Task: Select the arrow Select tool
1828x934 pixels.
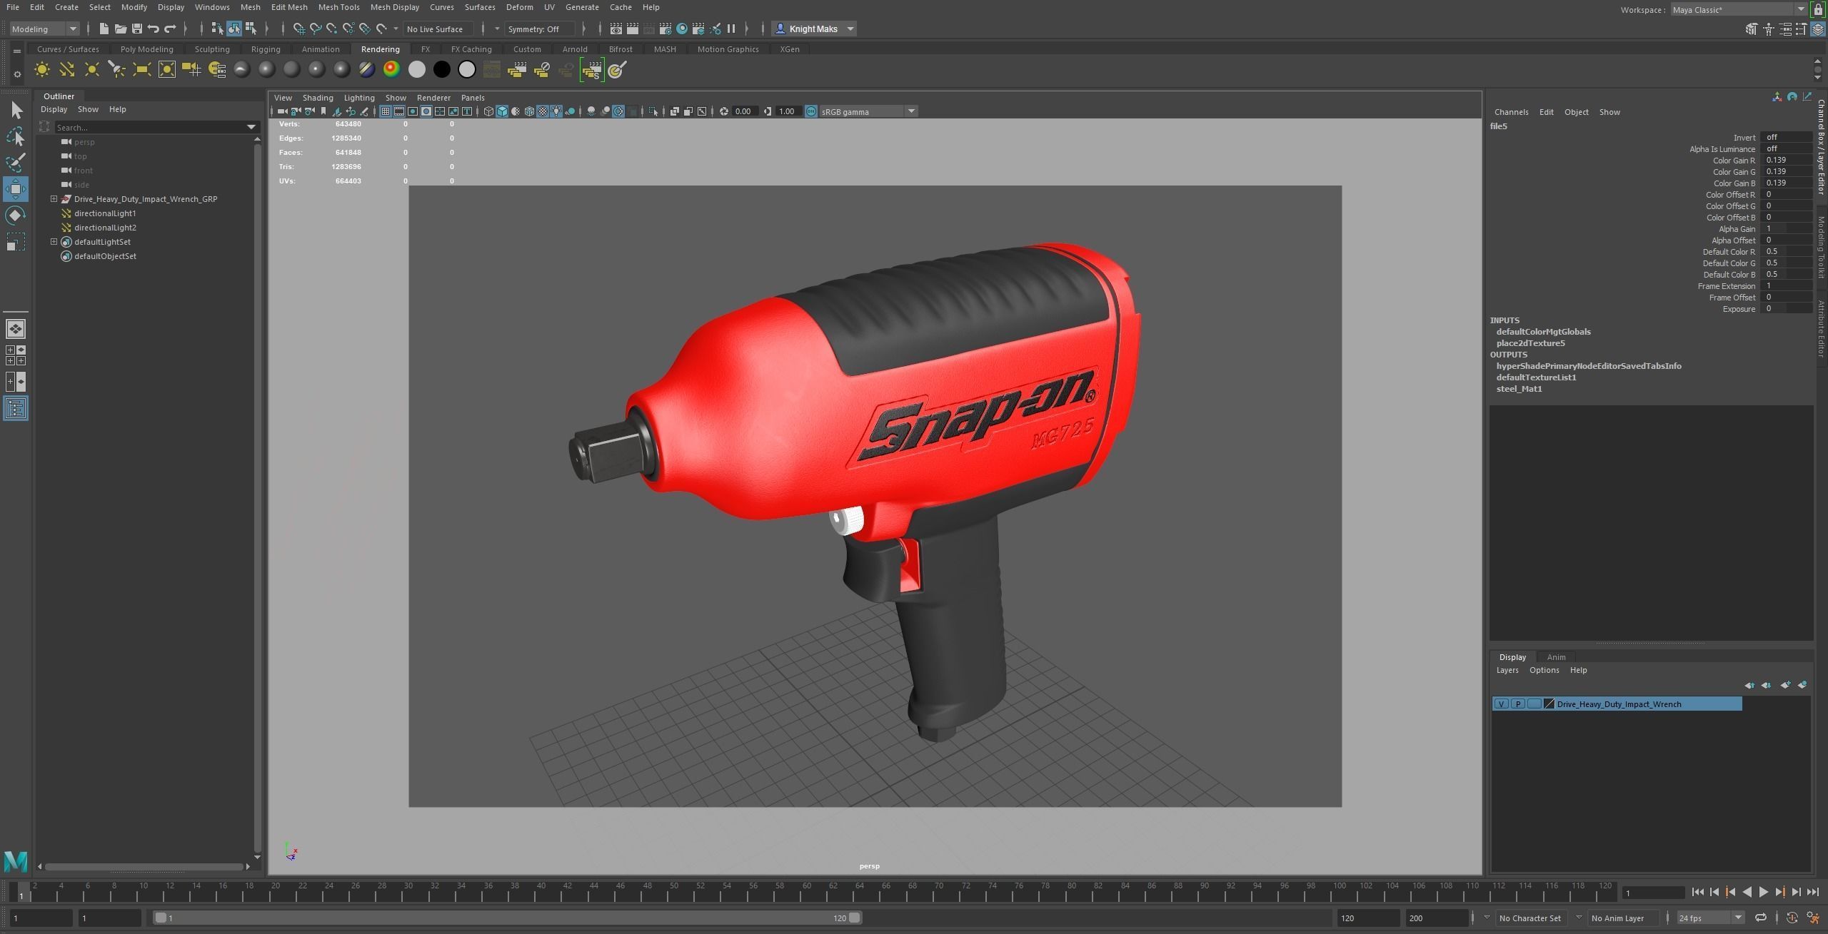Action: click(16, 110)
